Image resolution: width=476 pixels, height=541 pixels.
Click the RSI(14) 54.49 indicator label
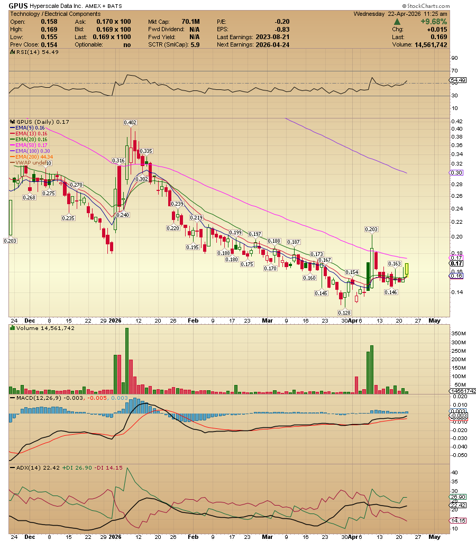point(37,52)
